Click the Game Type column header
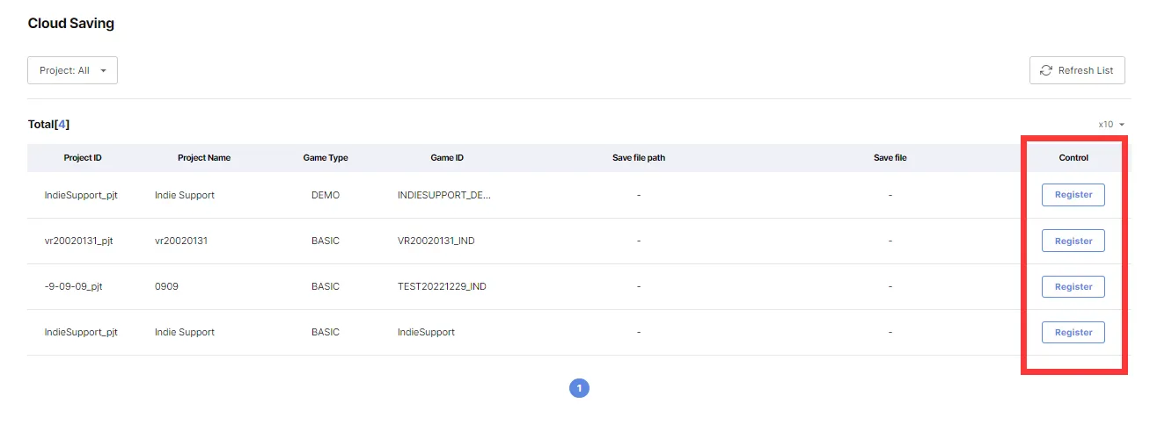 point(326,158)
